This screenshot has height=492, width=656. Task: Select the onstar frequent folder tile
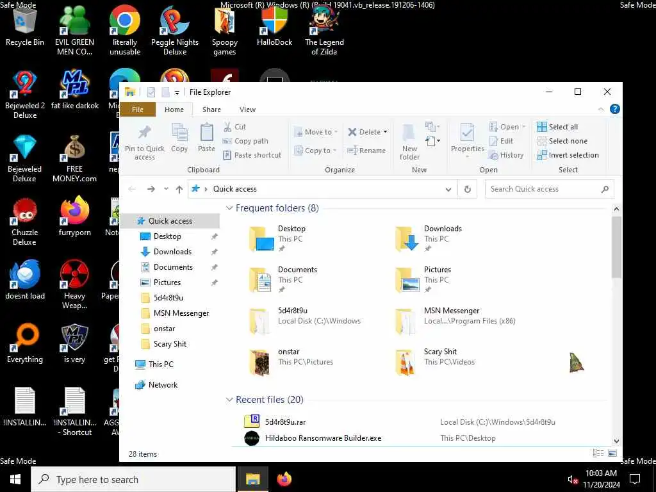[x=291, y=361]
